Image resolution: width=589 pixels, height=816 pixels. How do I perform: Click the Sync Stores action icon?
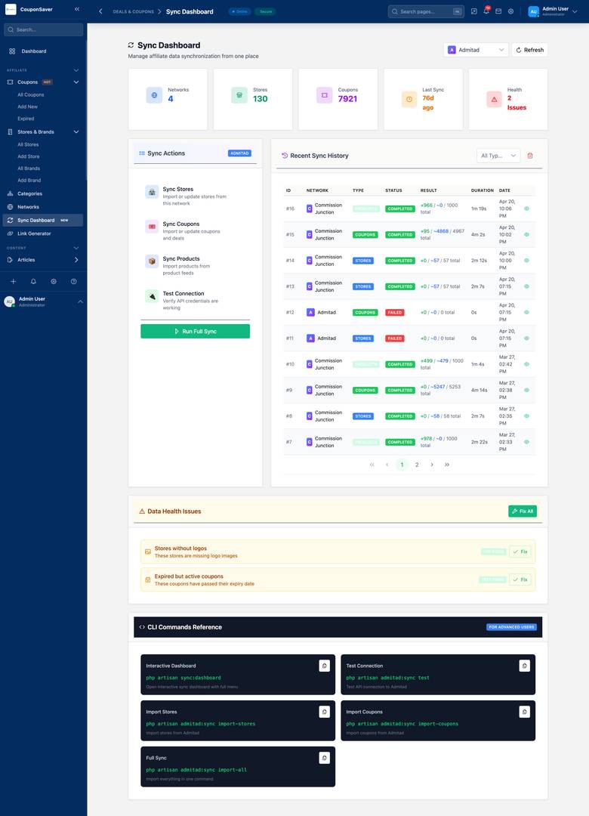152,191
